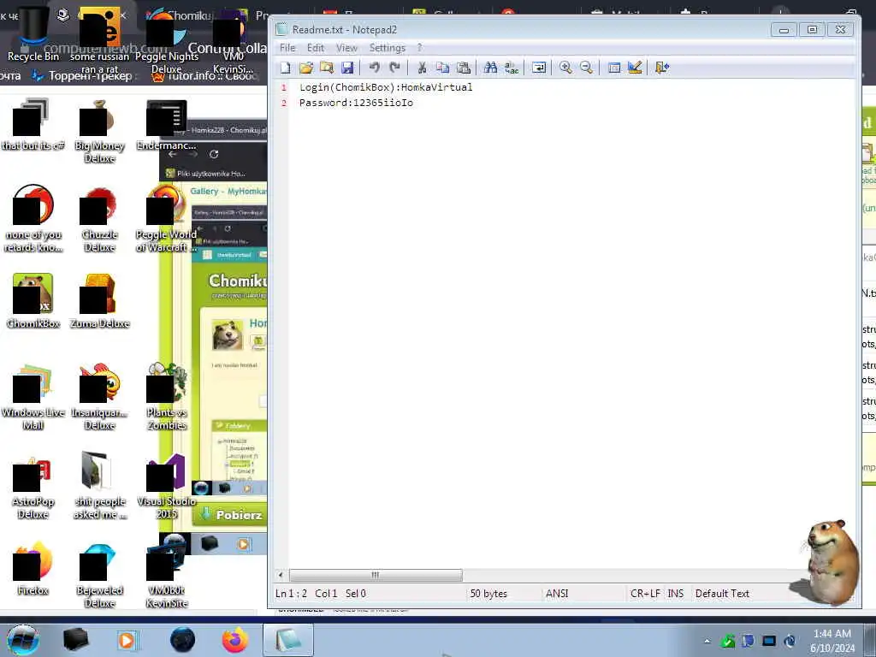Cut selection with the scissors icon

[x=422, y=68]
